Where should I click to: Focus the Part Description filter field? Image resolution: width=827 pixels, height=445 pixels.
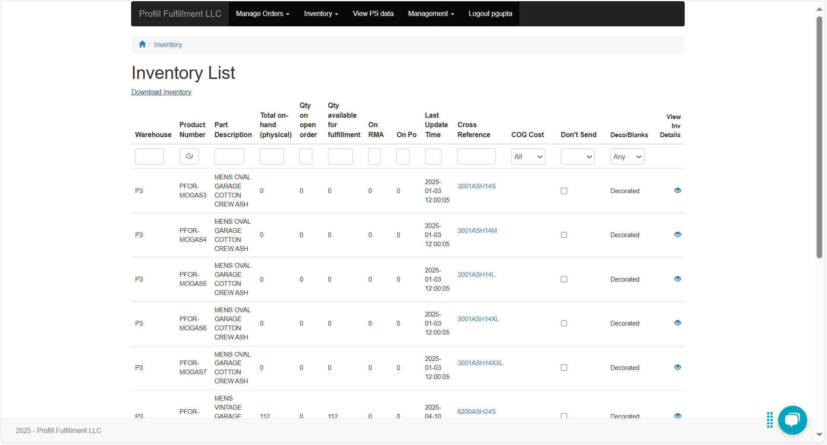229,157
